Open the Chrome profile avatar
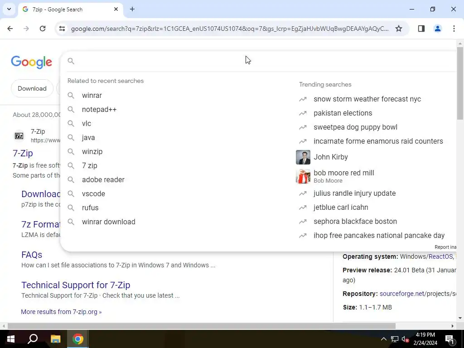464x348 pixels. coord(437,29)
